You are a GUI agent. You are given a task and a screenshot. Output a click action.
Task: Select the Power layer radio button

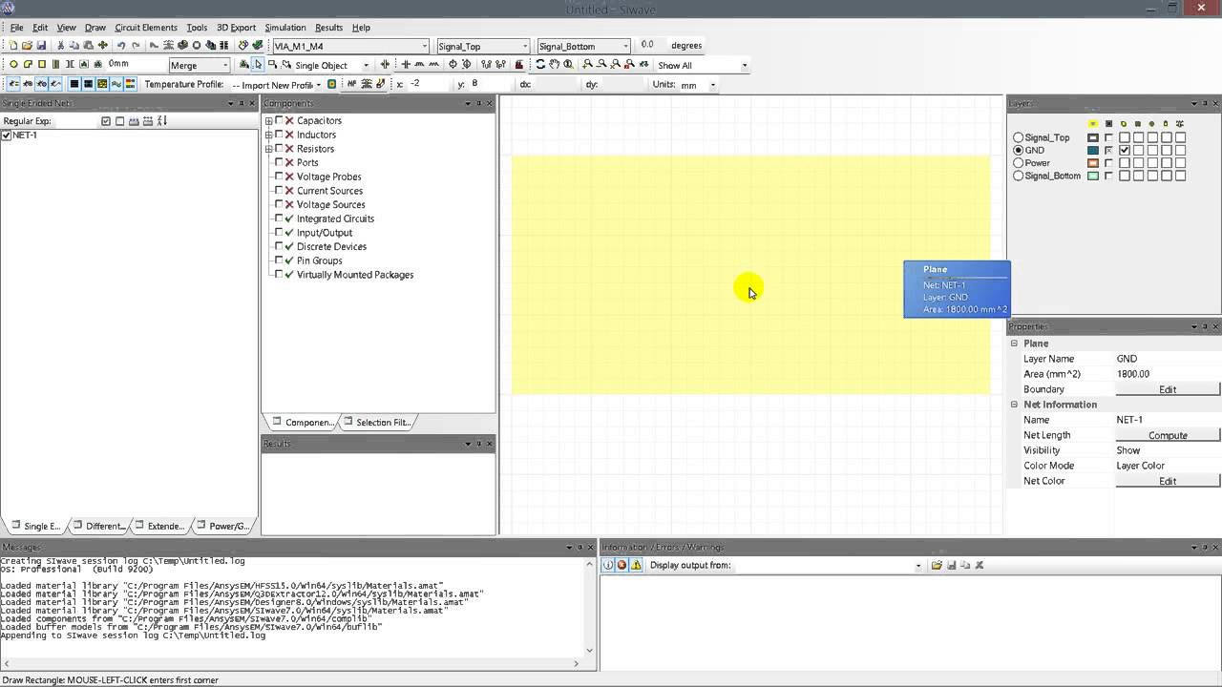click(1018, 163)
